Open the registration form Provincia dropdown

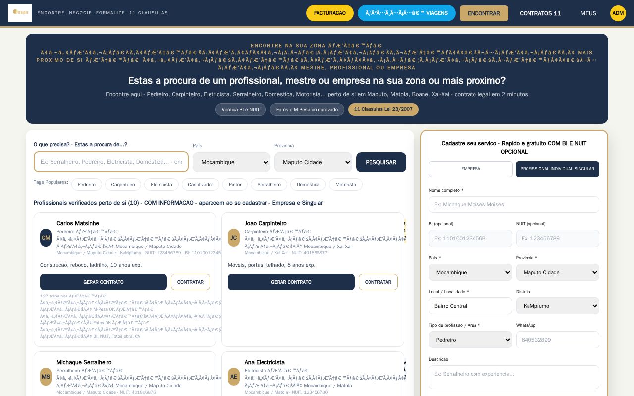pos(558,272)
